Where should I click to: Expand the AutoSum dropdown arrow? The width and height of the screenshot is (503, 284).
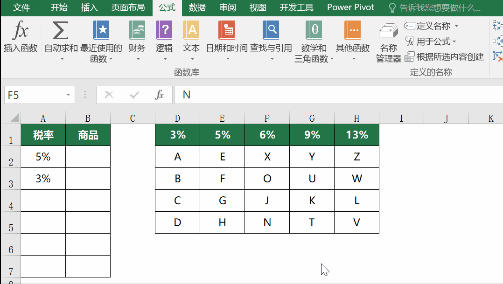click(62, 59)
